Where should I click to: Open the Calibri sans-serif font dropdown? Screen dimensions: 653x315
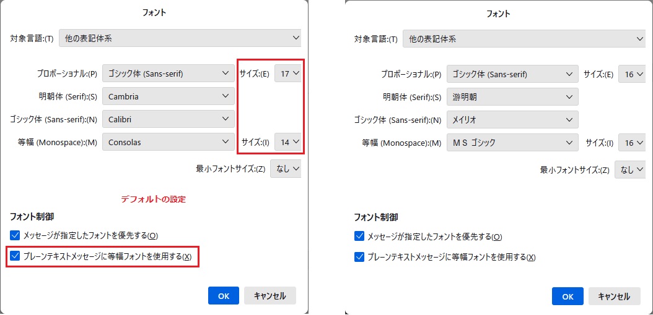pos(168,119)
